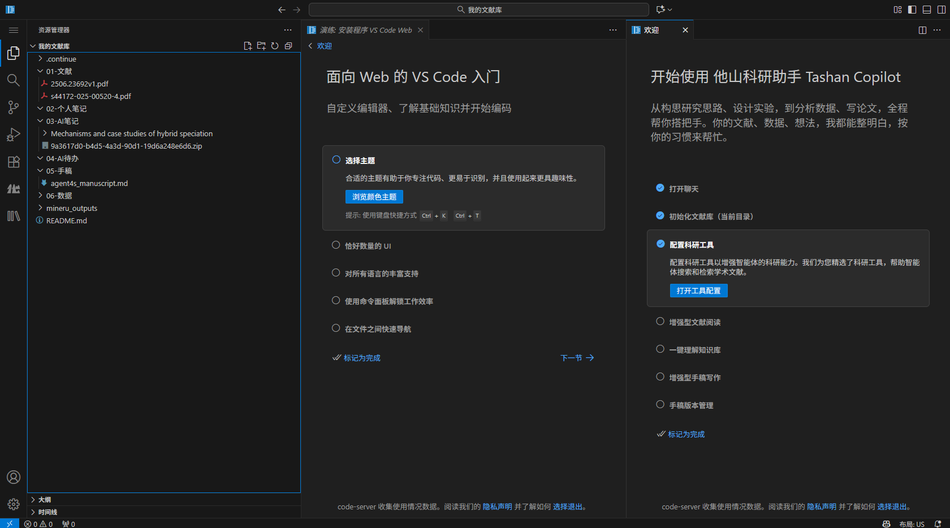Click the 我的文献库 search box
The width and height of the screenshot is (950, 528).
[478, 10]
